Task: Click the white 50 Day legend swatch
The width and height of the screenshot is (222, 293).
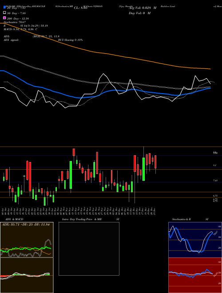Action: [4, 13]
